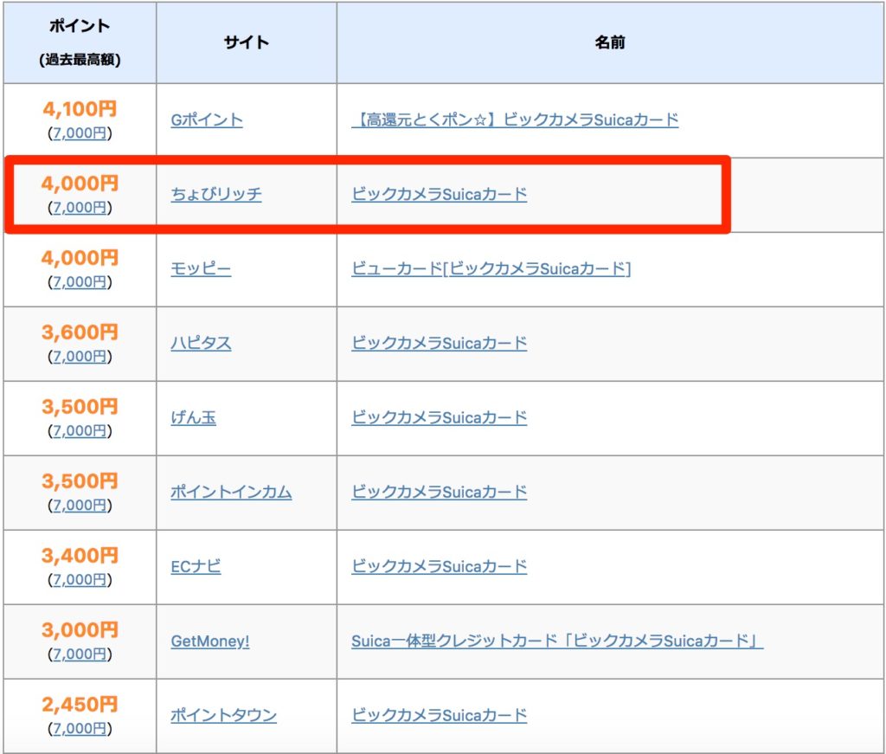Screen dimensions: 886x754
Task: Open the ポイントタウン site link
Action: (224, 715)
